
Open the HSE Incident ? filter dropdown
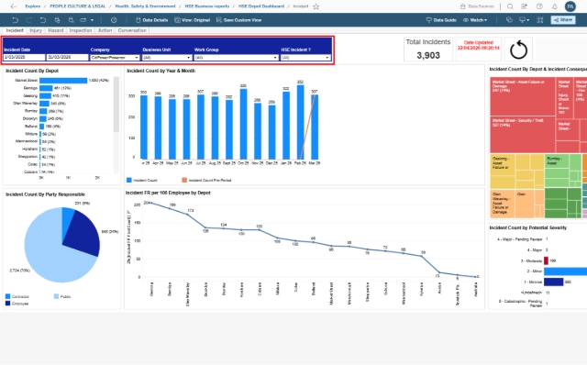click(x=305, y=58)
